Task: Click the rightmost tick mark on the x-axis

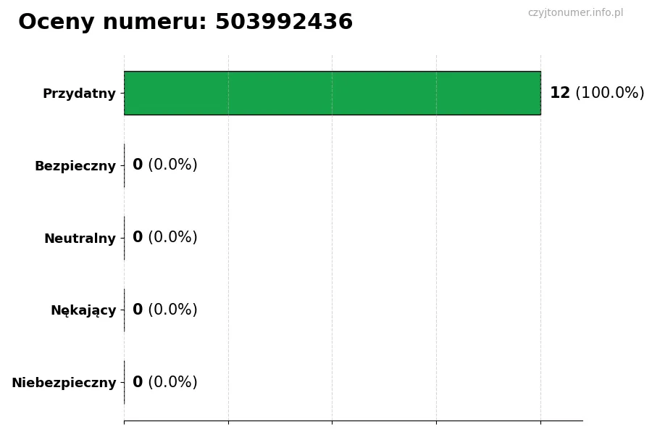Action: [x=540, y=422]
